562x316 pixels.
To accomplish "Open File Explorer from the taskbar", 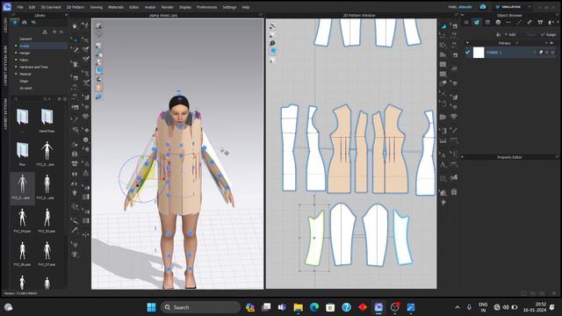I will point(298,307).
